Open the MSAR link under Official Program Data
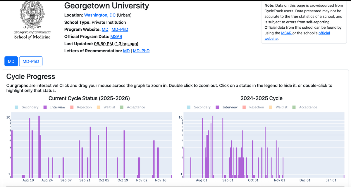The image size is (351, 187). 116,37
